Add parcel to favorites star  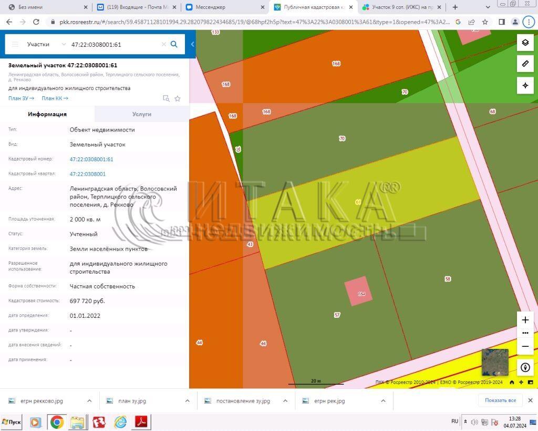tap(178, 98)
